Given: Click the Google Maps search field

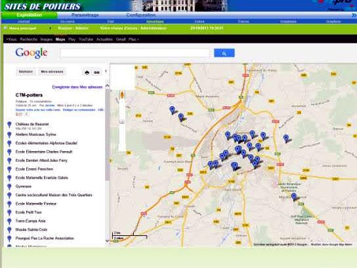Looking at the screenshot, I should (135, 53).
